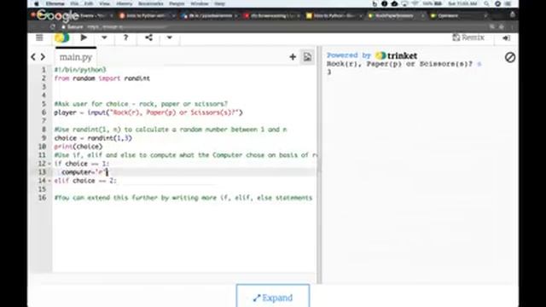Image resolution: width=546 pixels, height=307 pixels.
Task: Open the Chrome menu
Action: point(55,3)
